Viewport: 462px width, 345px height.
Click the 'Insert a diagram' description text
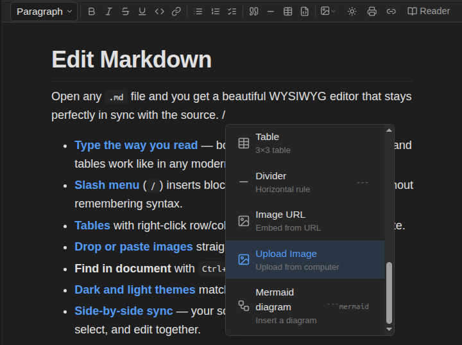[286, 321]
